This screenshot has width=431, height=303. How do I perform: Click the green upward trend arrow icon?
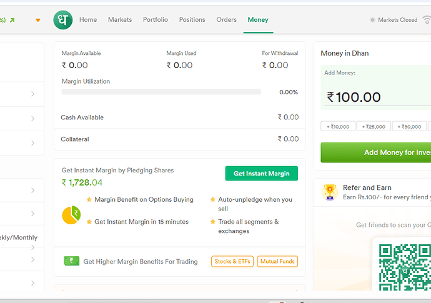12,20
